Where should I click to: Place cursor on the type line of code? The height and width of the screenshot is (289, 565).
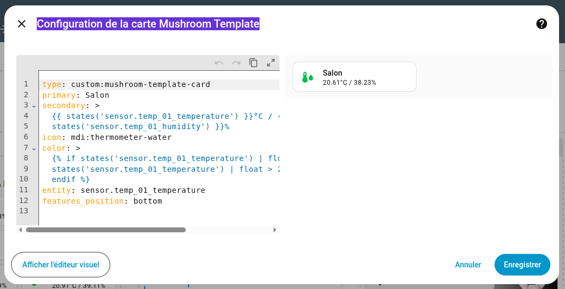(x=126, y=85)
